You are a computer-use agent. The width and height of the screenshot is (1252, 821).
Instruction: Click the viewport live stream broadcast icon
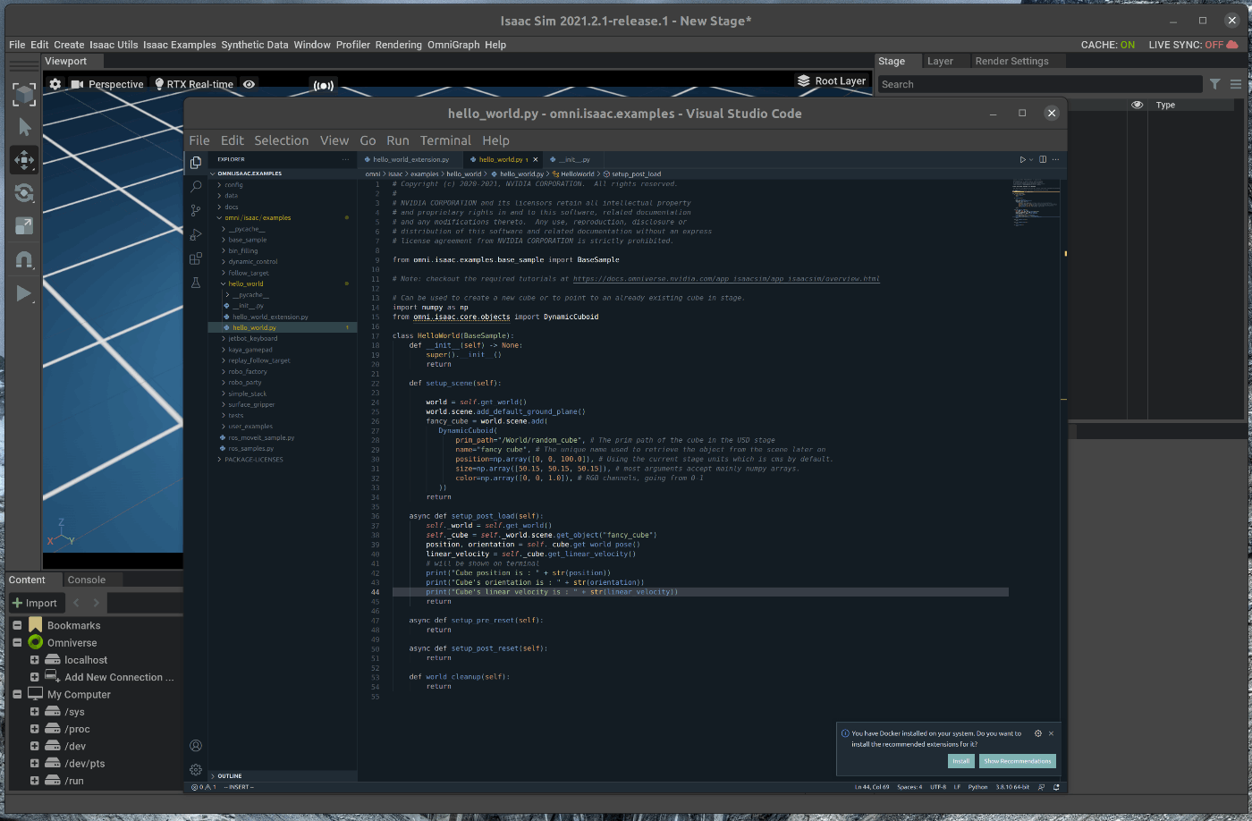pos(322,85)
